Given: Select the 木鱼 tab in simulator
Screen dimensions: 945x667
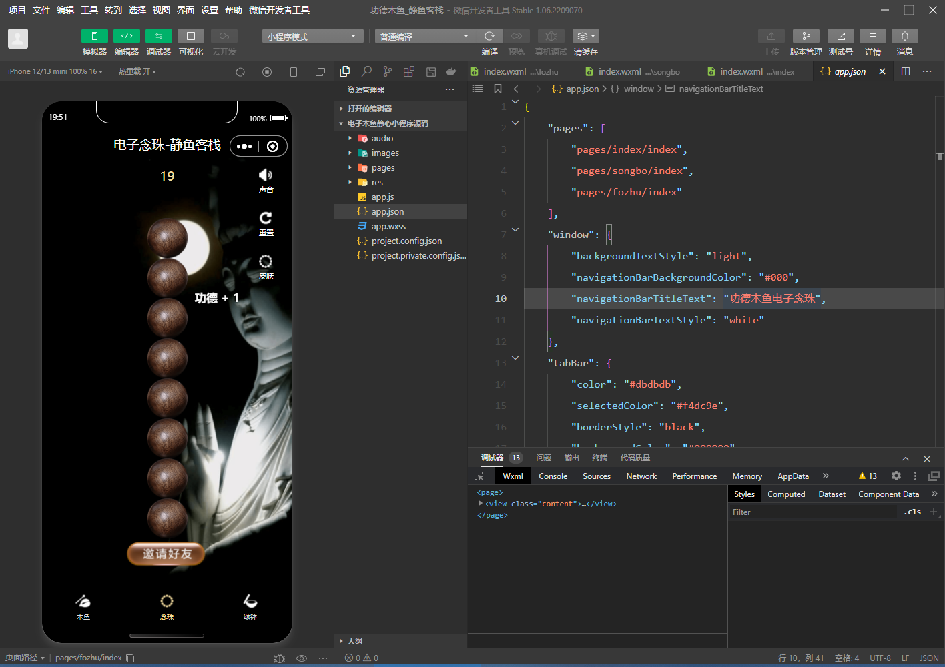Looking at the screenshot, I should coord(83,606).
